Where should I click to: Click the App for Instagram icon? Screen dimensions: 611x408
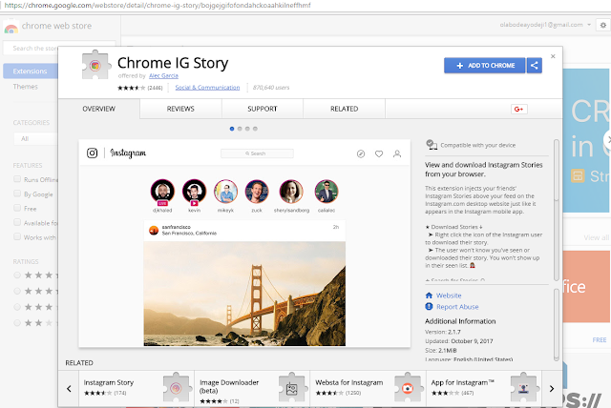click(x=523, y=387)
